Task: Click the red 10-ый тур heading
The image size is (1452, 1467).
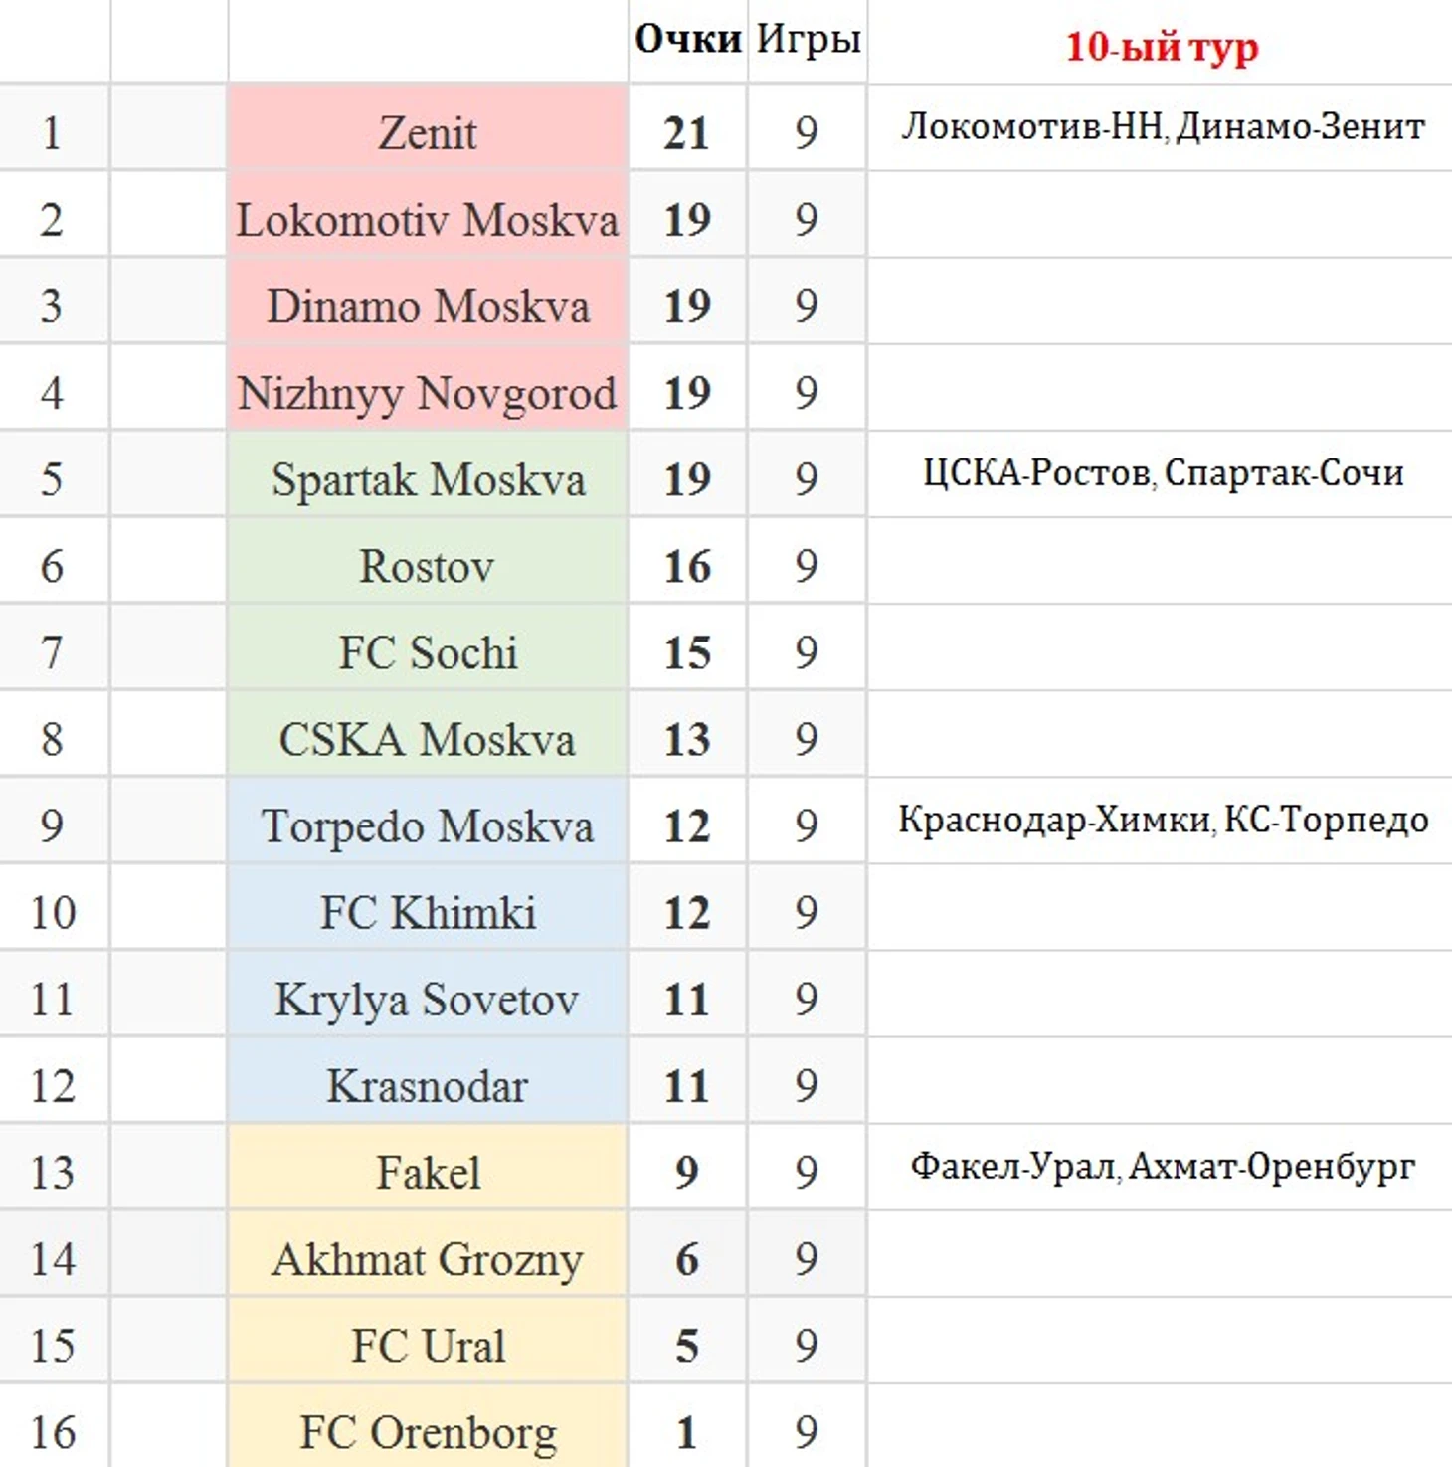Action: tap(1161, 46)
